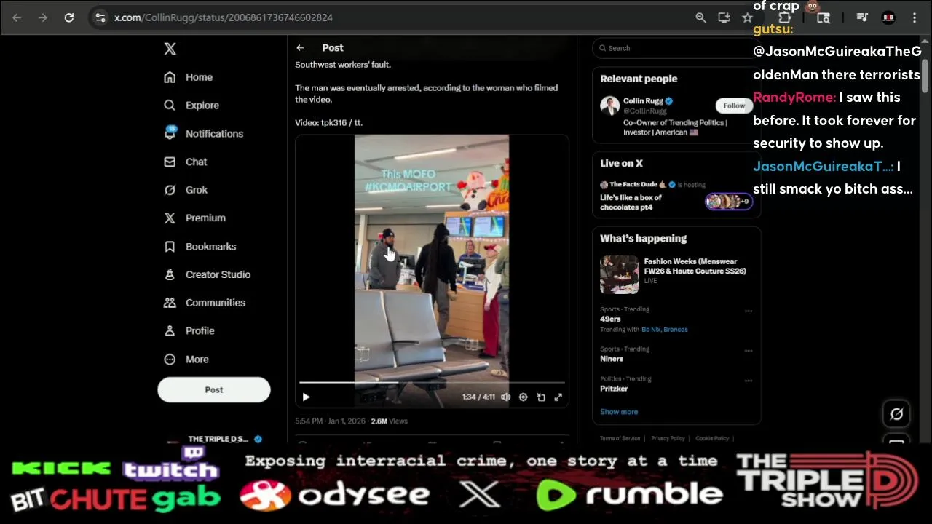Click the Relevant people heading
The width and height of the screenshot is (932, 524).
[639, 79]
